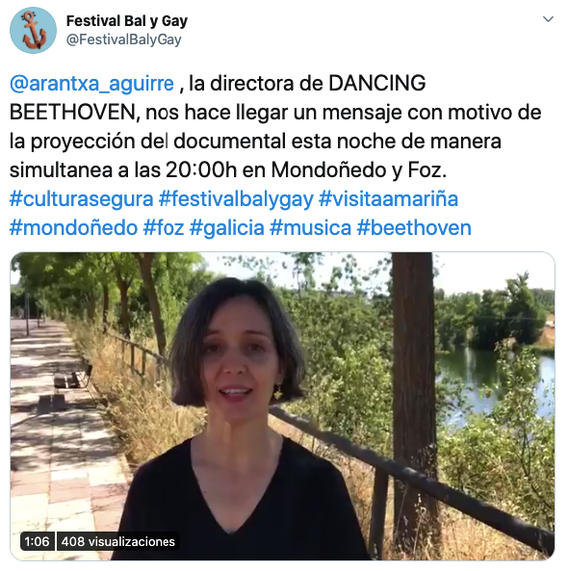Open the @FestivalBalyGay handle
Image resolution: width=568 pixels, height=571 pixels.
tap(124, 39)
